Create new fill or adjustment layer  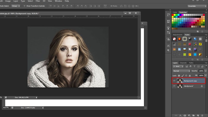(x=189, y=115)
